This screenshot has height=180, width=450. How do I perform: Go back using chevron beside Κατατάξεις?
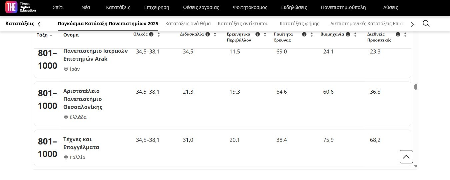39,24
